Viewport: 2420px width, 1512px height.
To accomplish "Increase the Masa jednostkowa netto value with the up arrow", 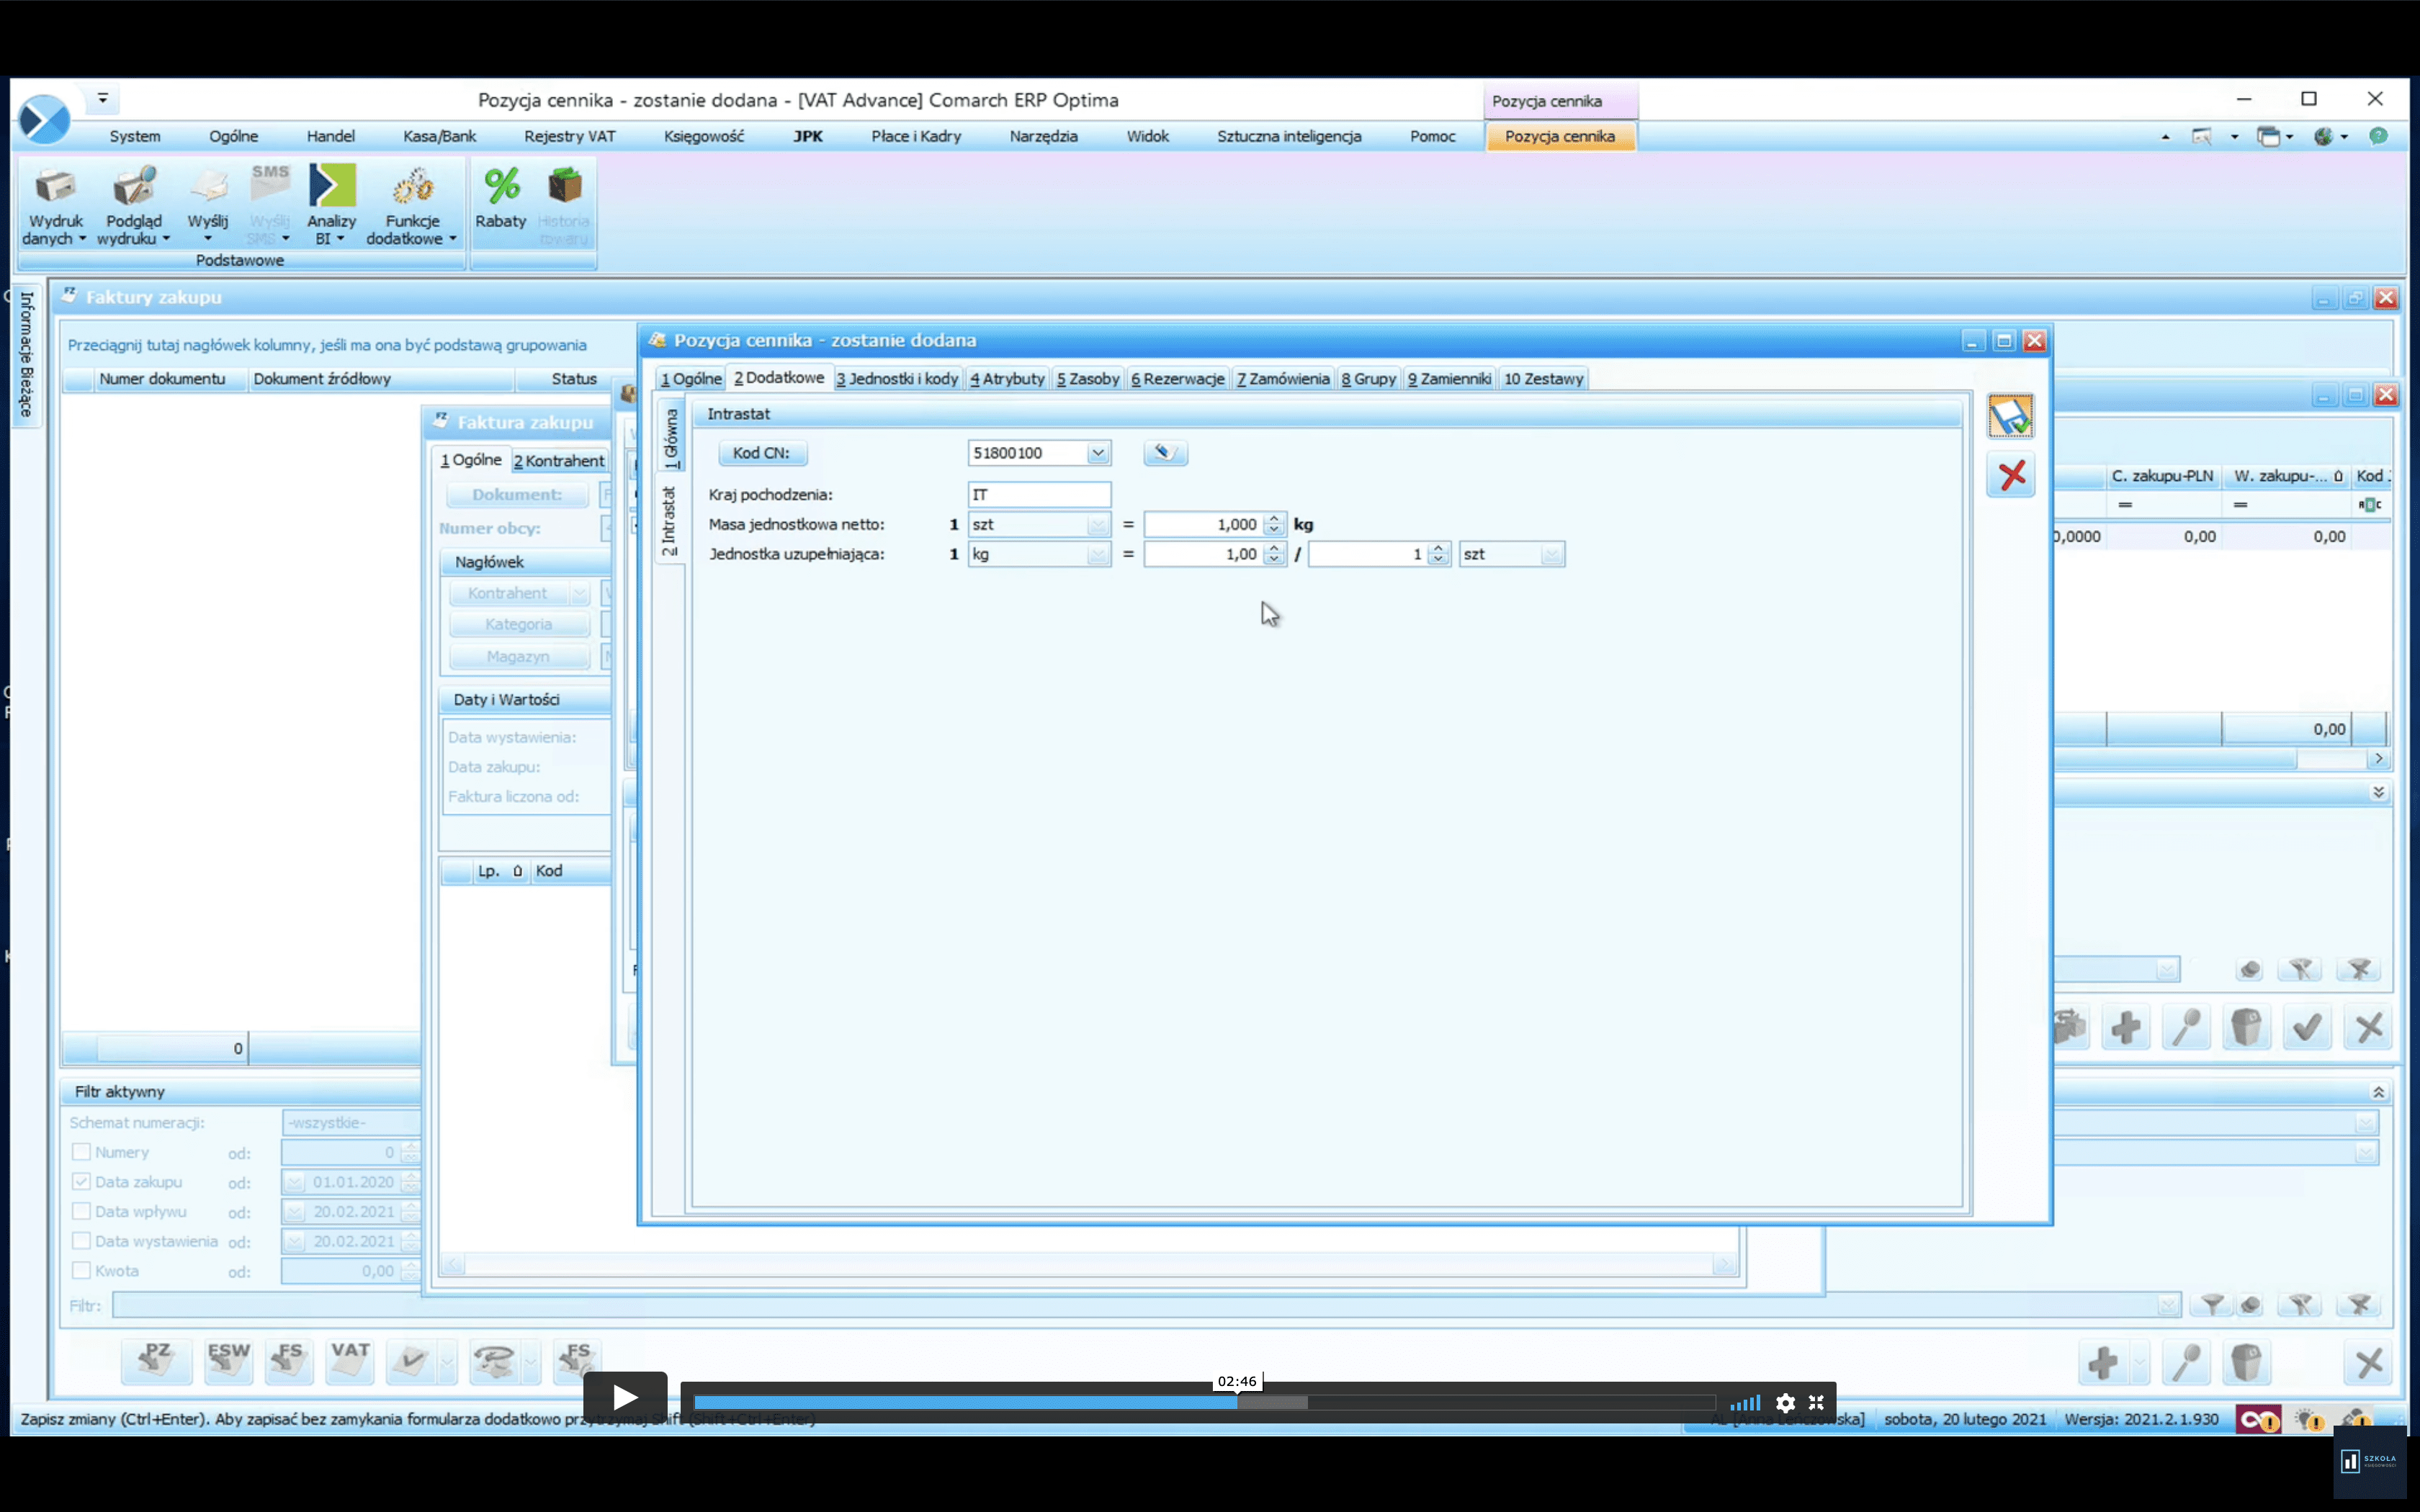I will point(1273,519).
